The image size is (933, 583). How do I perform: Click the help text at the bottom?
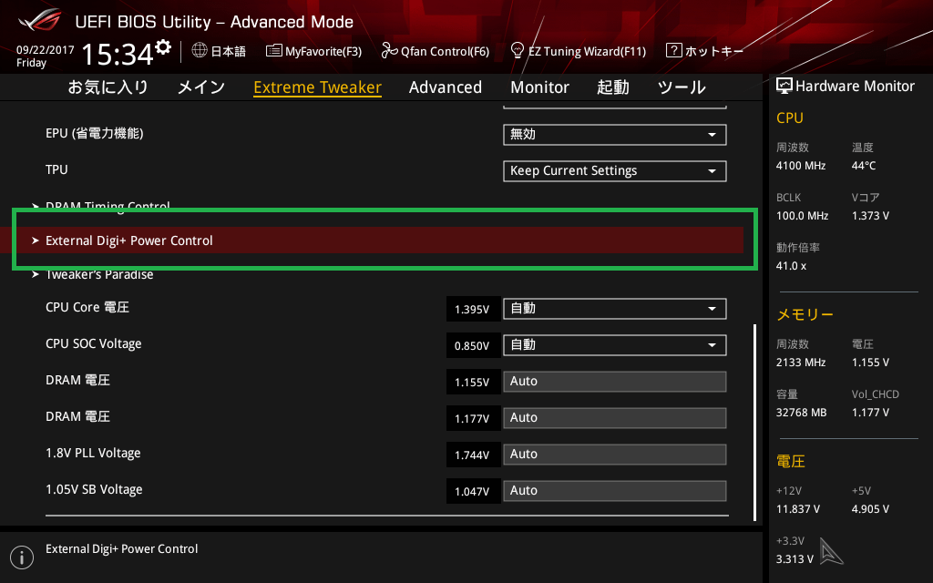(x=122, y=549)
